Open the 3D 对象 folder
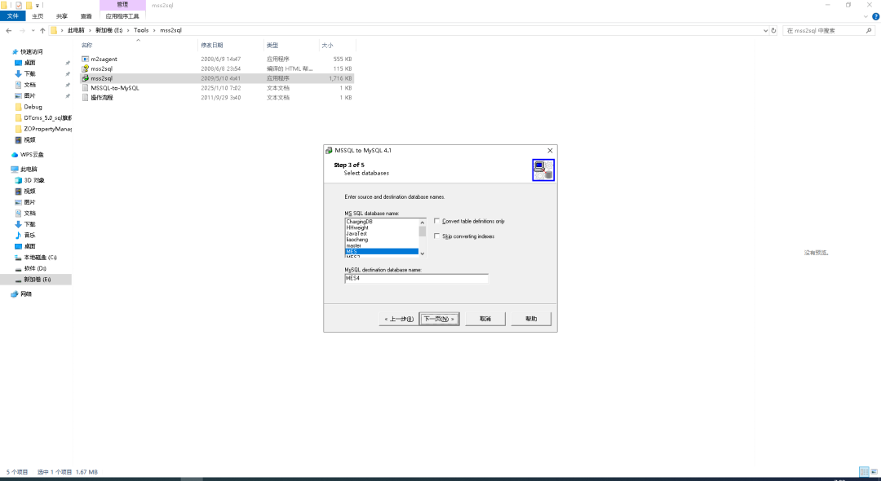The height and width of the screenshot is (481, 881). [x=33, y=180]
